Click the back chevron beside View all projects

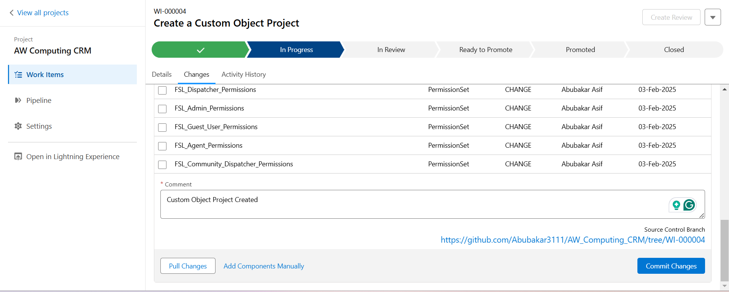pyautogui.click(x=11, y=13)
